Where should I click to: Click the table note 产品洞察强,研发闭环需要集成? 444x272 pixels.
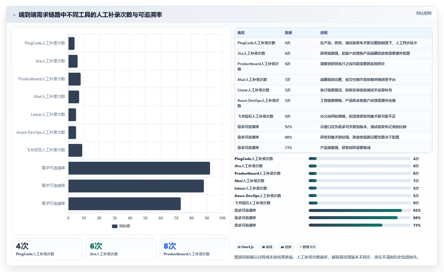coord(345,148)
